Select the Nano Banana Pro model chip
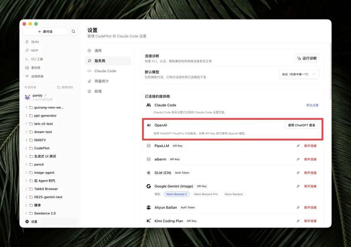 tap(206, 194)
